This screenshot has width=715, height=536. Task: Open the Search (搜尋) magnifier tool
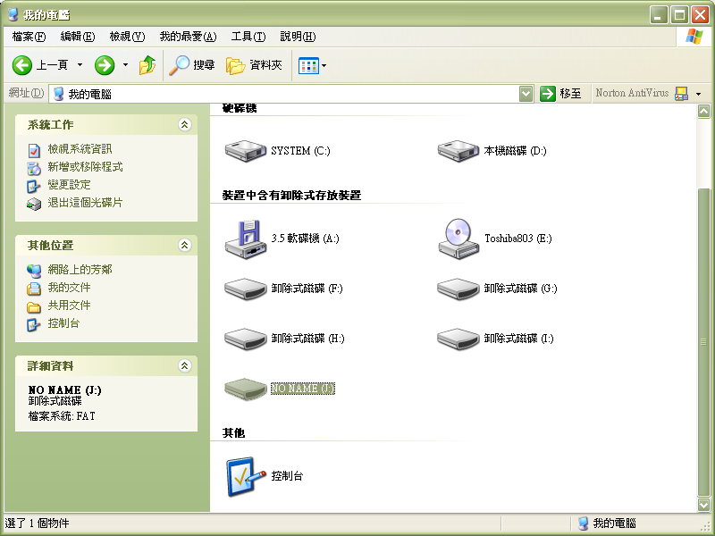(x=191, y=65)
